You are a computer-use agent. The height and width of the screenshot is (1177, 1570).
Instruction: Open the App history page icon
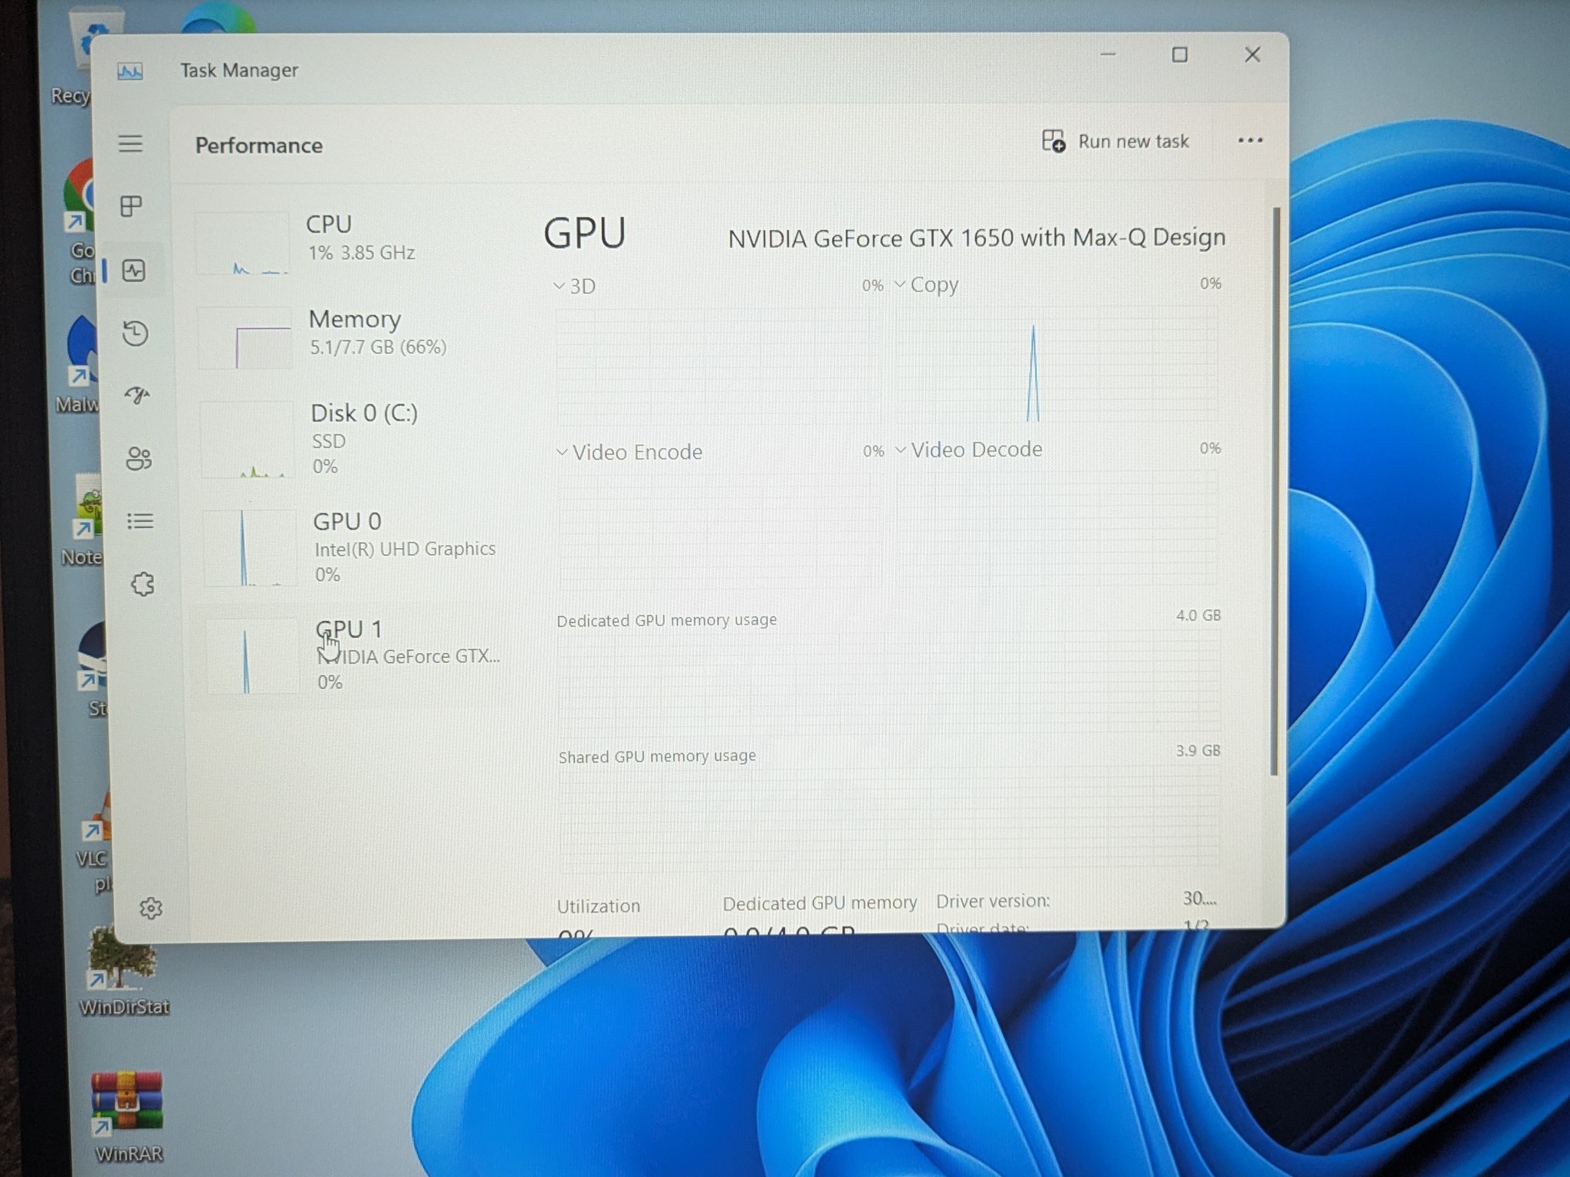(x=136, y=333)
